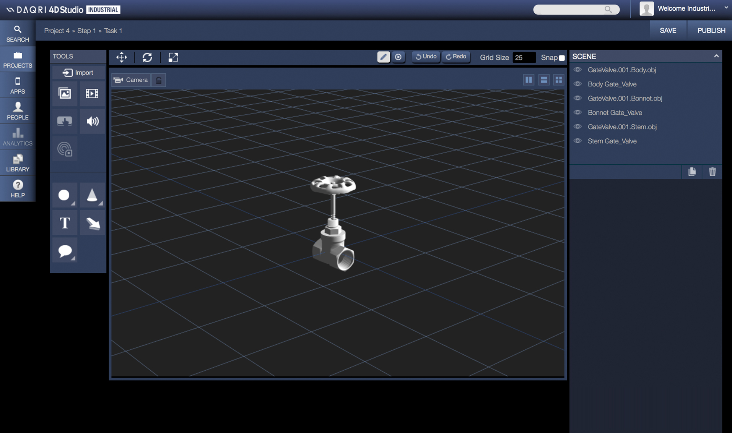Screen dimensions: 732x433
Task: Duplicate selected scene object with copy icon
Action: [x=692, y=172]
